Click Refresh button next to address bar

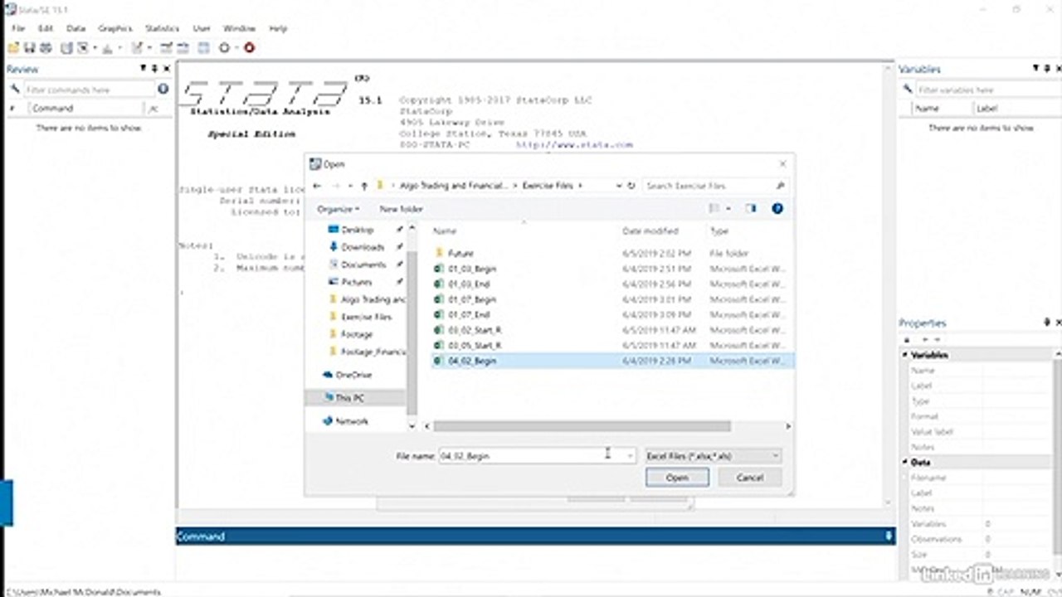631,186
